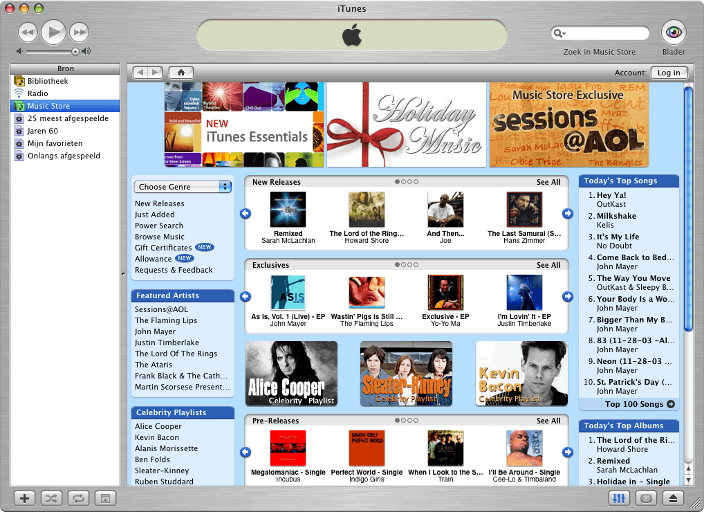The height and width of the screenshot is (512, 704).
Task: Focus the Zoek in Music Store search field
Action: click(x=600, y=33)
